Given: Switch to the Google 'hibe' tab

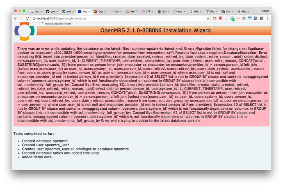Looking at the screenshot, I should (195, 12).
